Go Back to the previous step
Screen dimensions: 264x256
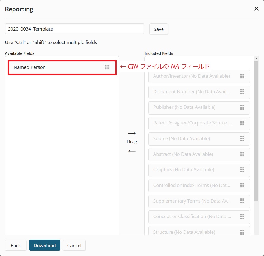tap(16, 245)
